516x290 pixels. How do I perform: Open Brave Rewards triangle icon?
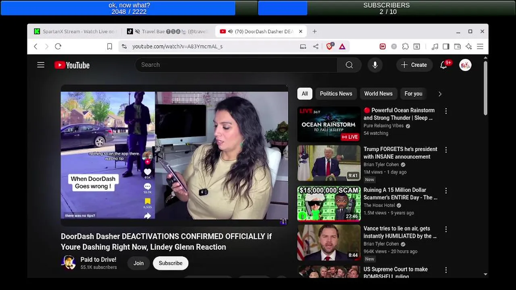[342, 46]
